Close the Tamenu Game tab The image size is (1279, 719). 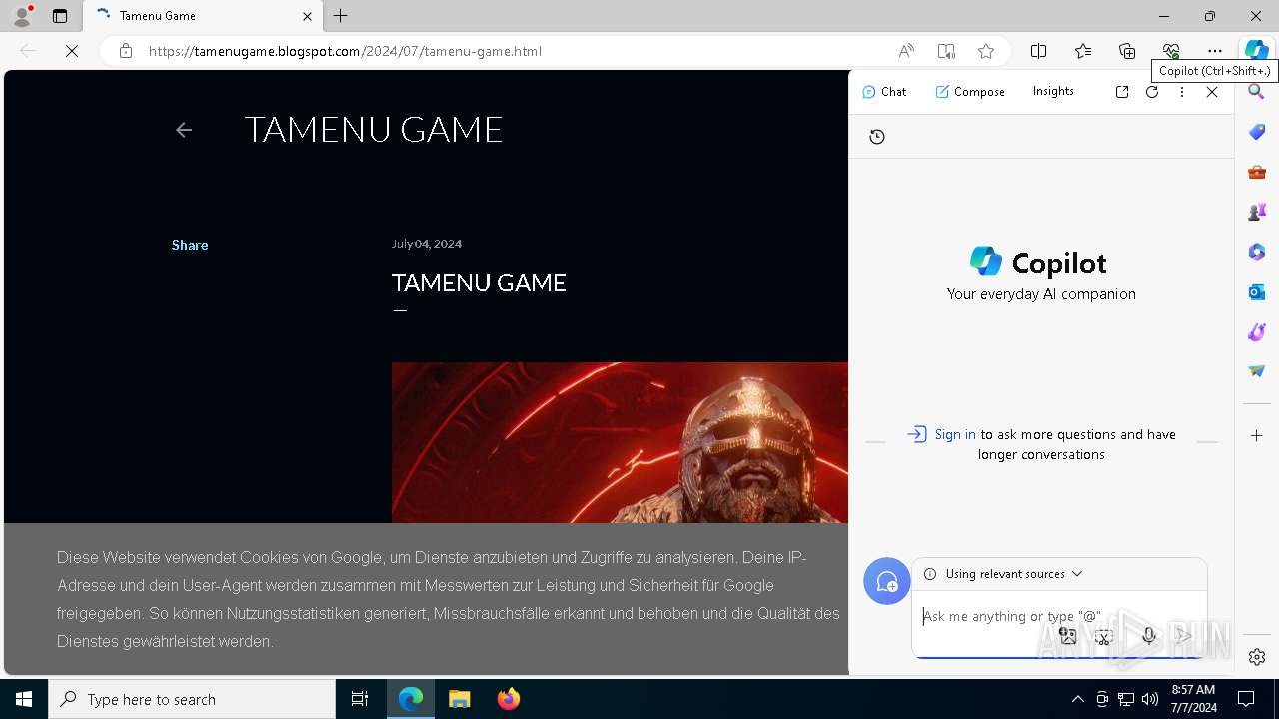(307, 16)
